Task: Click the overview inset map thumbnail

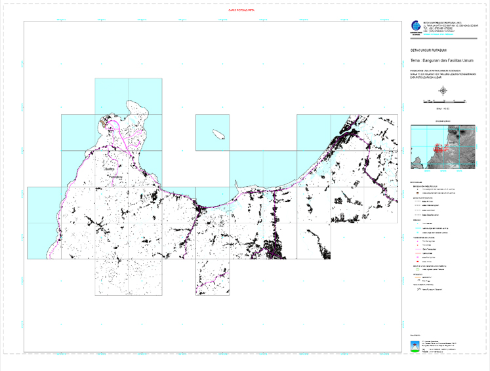Action: coord(444,148)
